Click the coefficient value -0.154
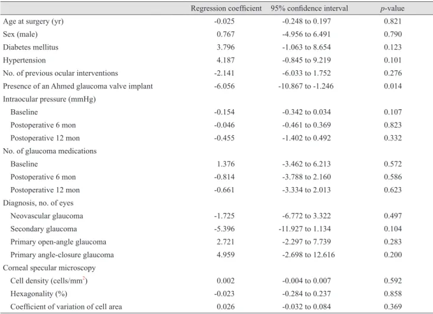Screen dimensions: 433x314 click(224, 112)
